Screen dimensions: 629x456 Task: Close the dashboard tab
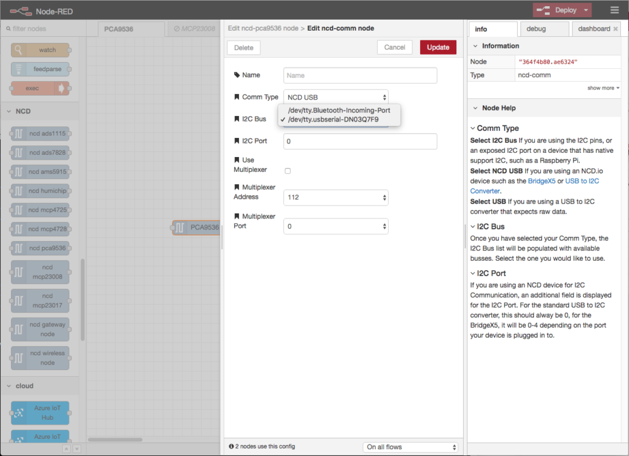(615, 29)
